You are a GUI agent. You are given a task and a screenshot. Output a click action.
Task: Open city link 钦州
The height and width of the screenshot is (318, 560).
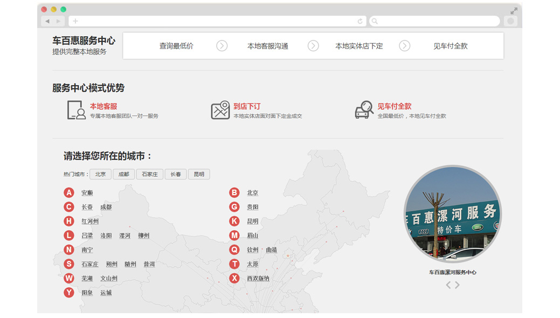[x=252, y=250]
